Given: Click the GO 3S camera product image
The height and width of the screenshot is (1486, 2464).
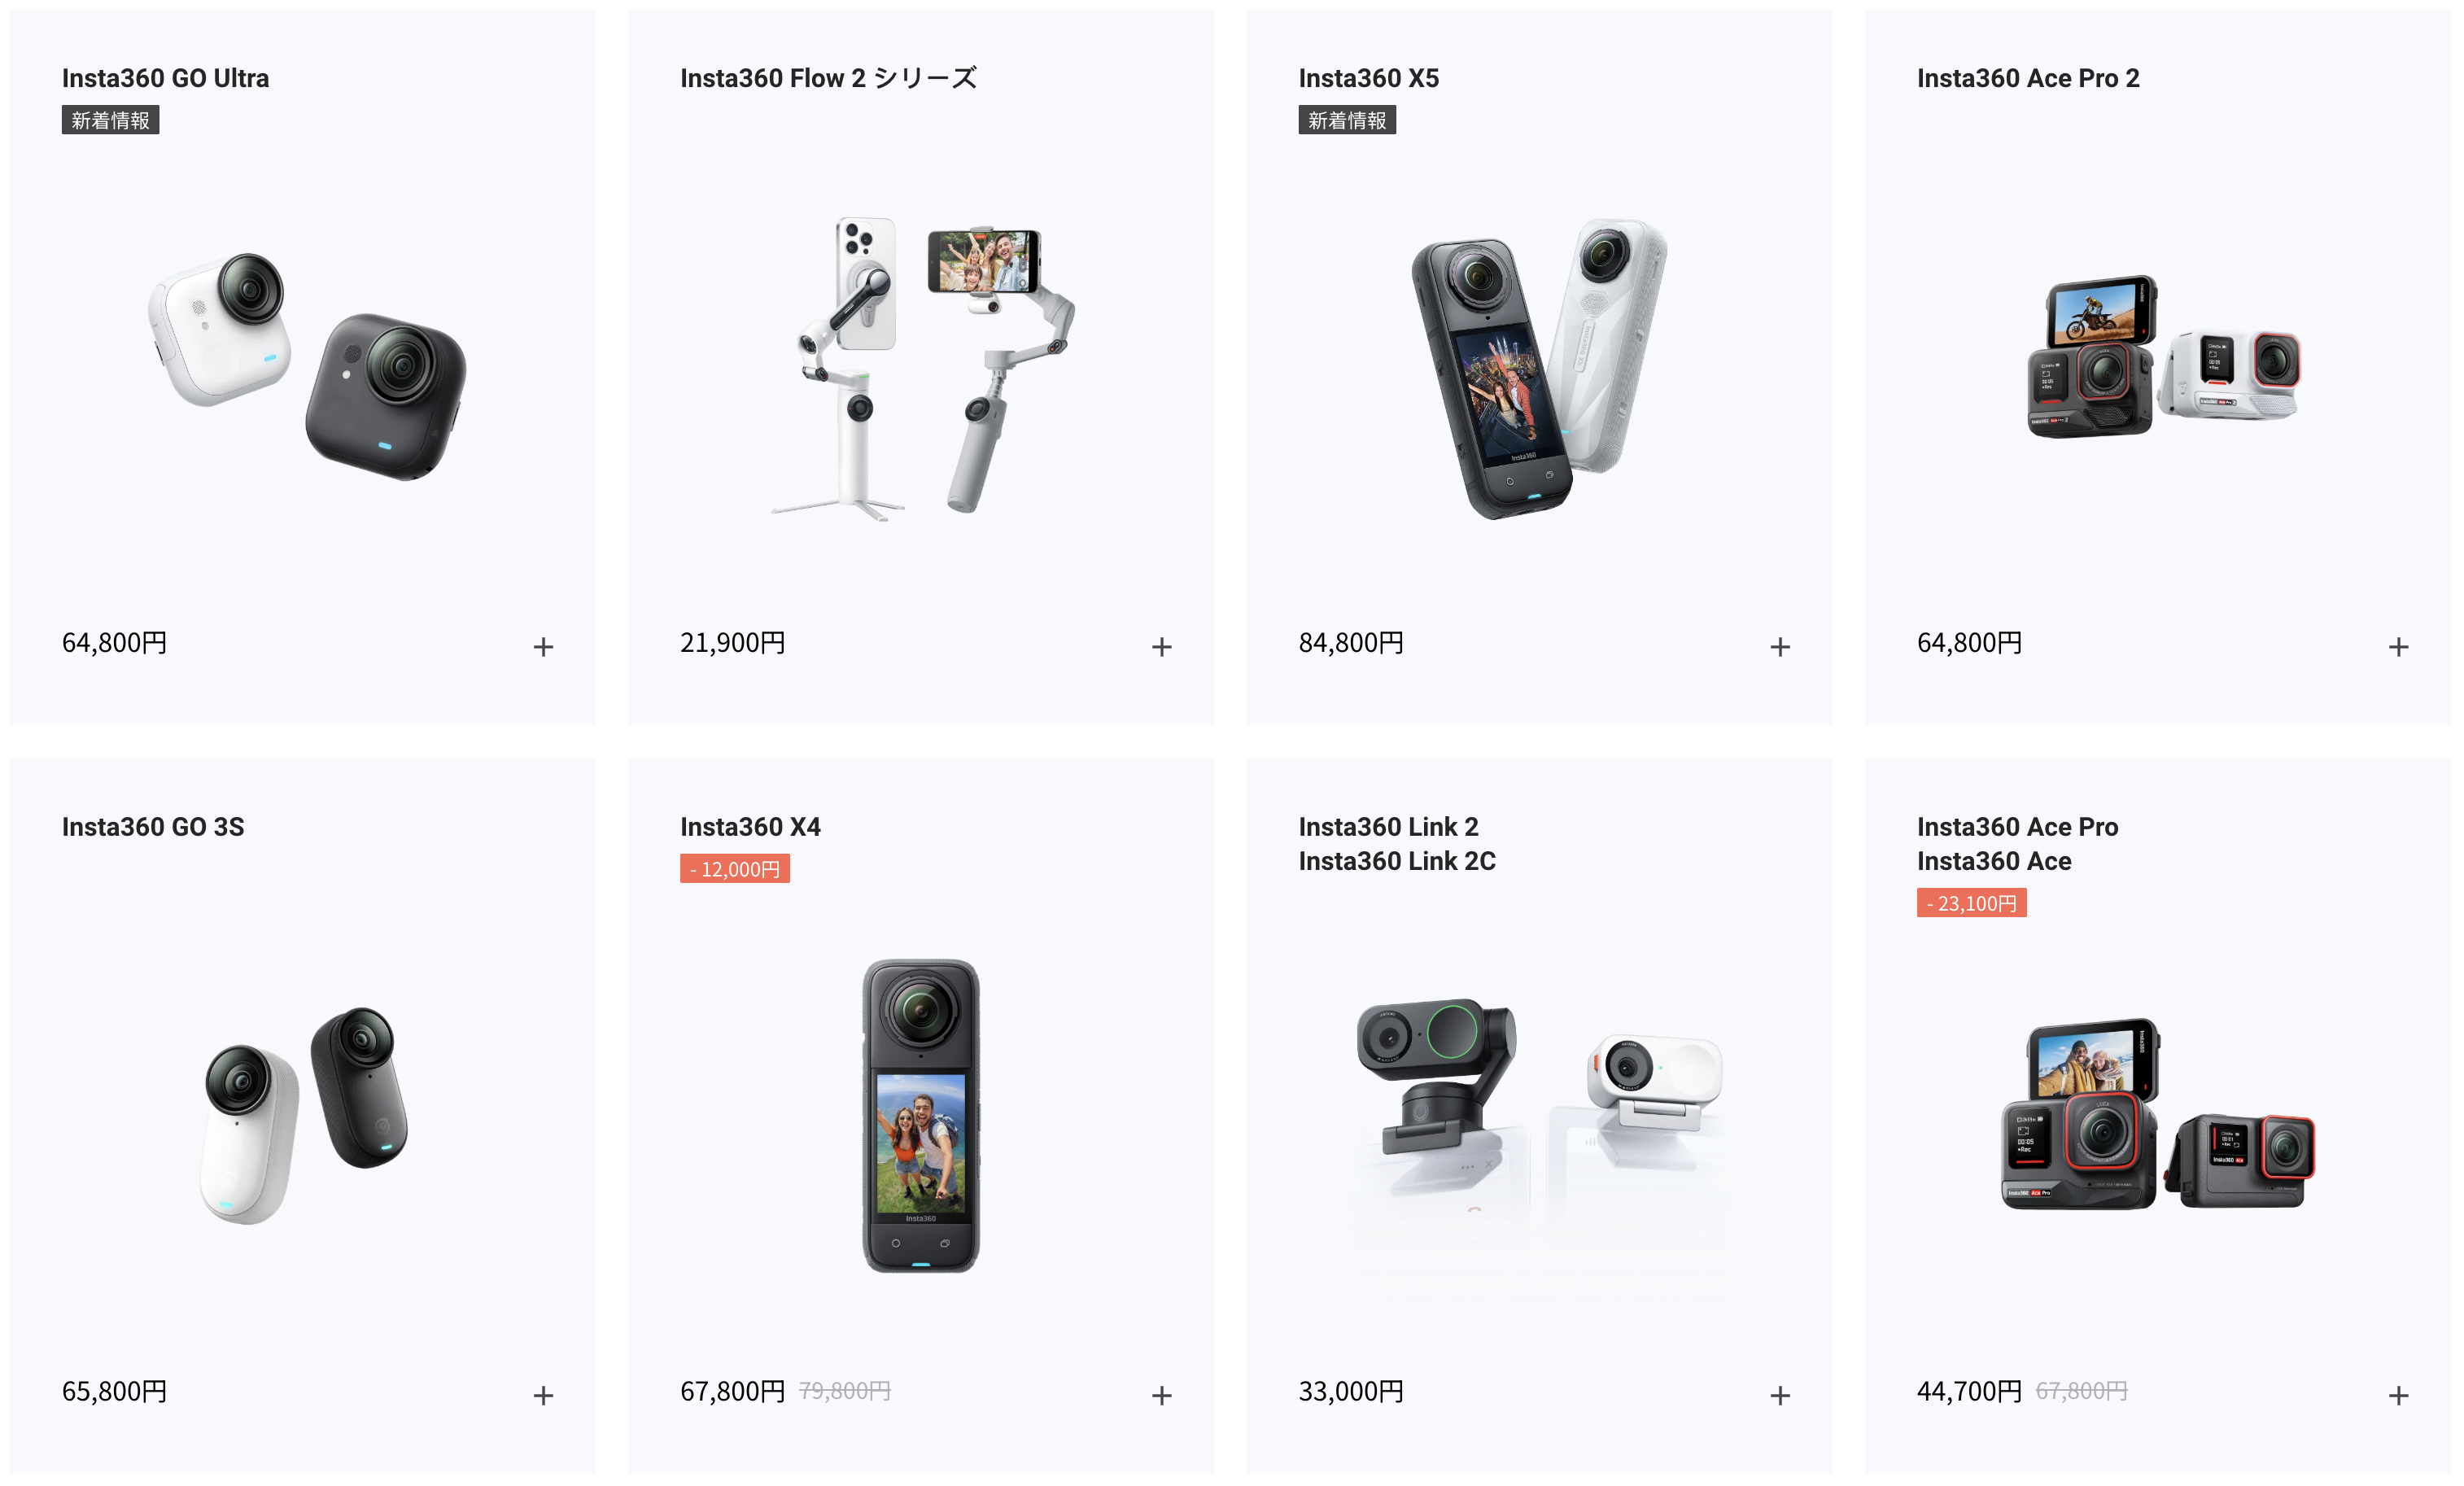Looking at the screenshot, I should coord(306,1115).
